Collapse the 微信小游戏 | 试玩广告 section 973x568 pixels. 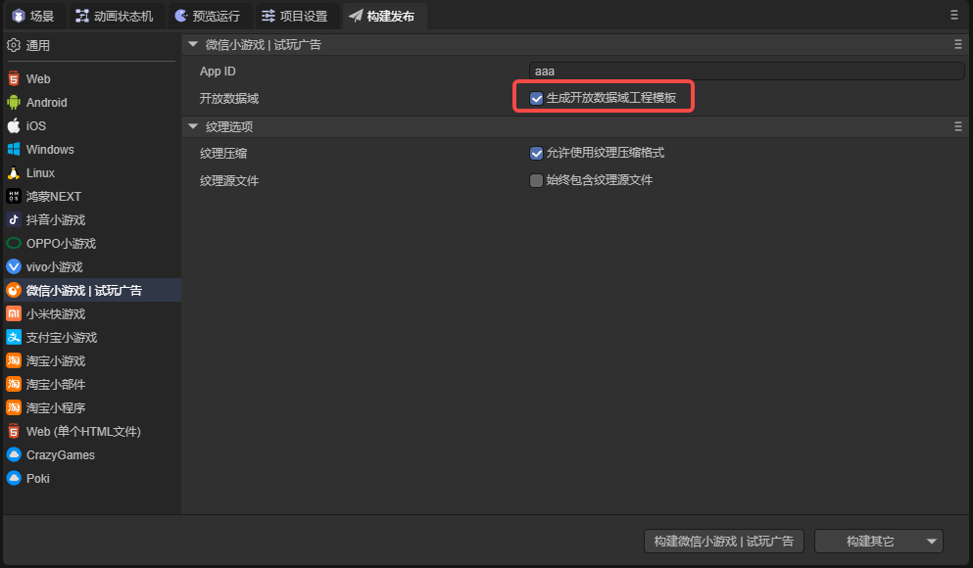tap(193, 44)
